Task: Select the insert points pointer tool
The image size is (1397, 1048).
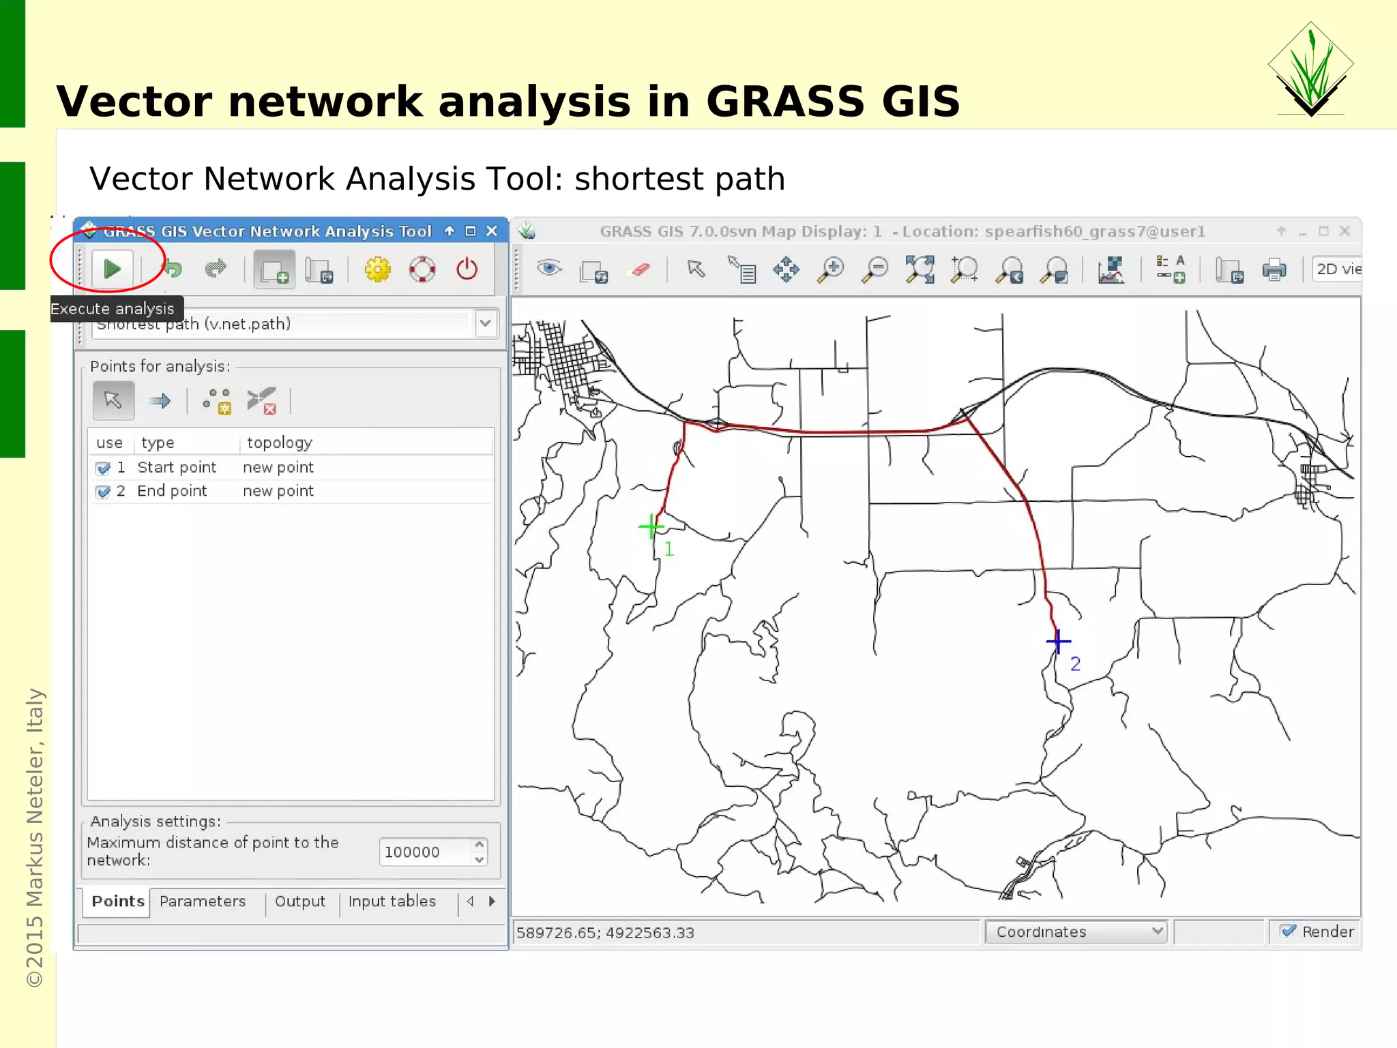Action: pyautogui.click(x=113, y=400)
